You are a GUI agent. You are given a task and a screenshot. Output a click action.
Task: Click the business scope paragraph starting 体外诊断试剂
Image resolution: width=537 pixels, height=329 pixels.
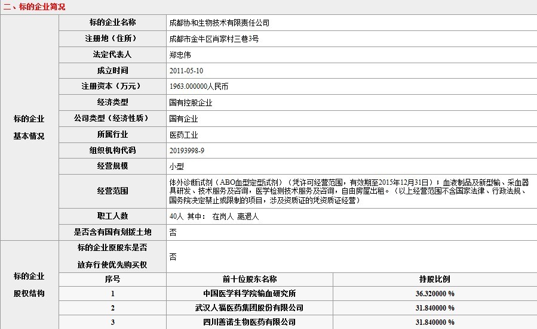point(349,191)
